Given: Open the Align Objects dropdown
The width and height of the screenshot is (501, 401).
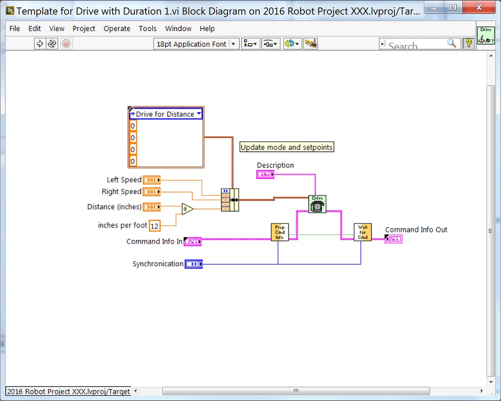Looking at the screenshot, I should pyautogui.click(x=250, y=44).
